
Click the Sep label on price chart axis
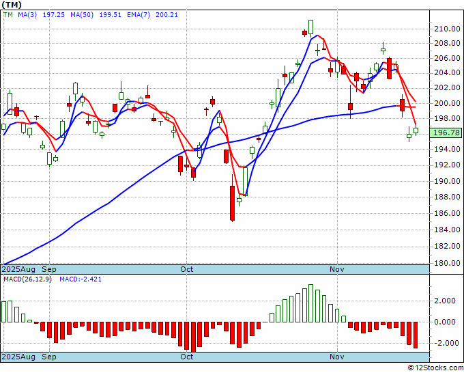coord(49,269)
